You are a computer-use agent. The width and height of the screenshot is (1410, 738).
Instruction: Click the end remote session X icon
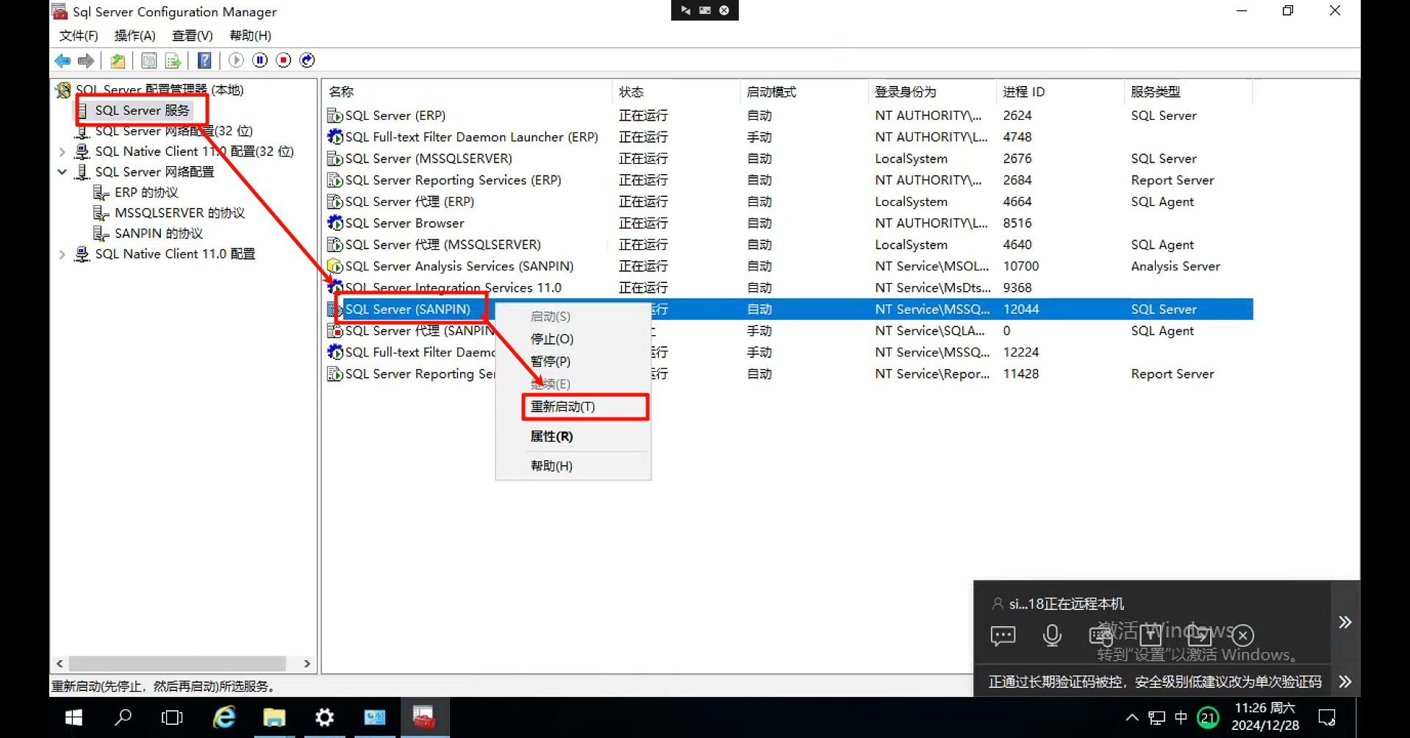coord(1243,635)
